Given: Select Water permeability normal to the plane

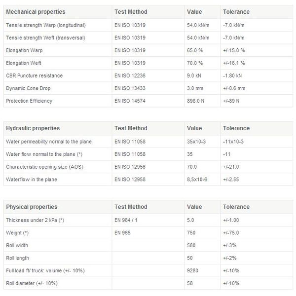Looking at the screenshot, I should pos(49,142).
